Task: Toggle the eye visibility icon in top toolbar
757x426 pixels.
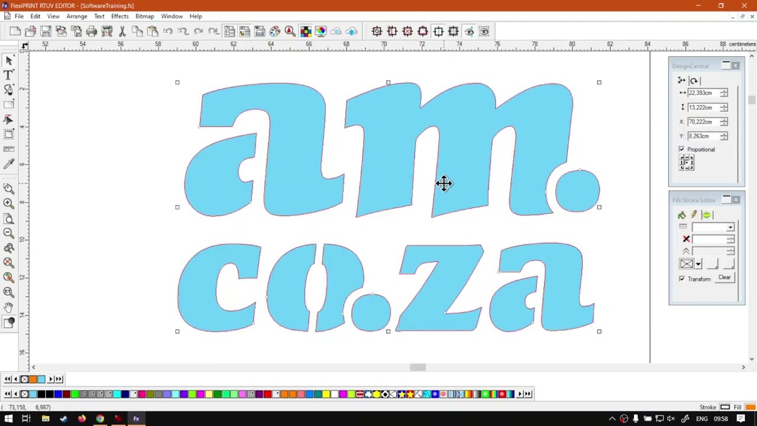Action: 469,31
